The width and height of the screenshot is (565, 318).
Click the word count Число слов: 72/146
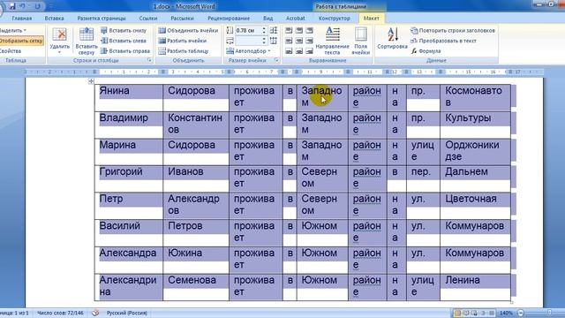pos(60,313)
